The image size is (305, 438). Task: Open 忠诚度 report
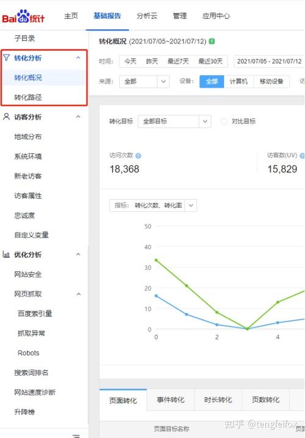coord(24,216)
